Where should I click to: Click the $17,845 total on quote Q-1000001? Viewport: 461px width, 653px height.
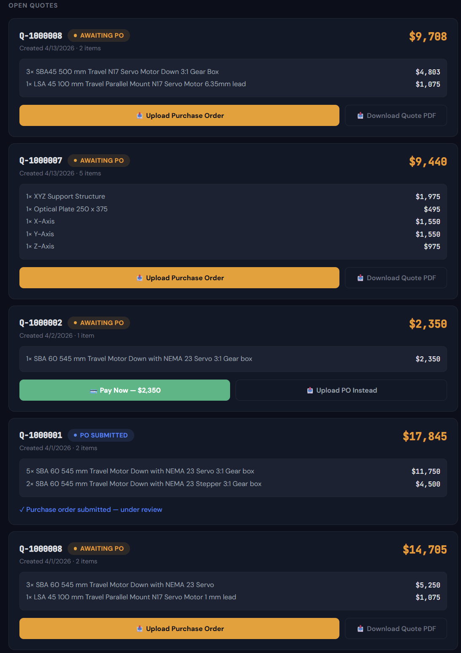(x=424, y=436)
